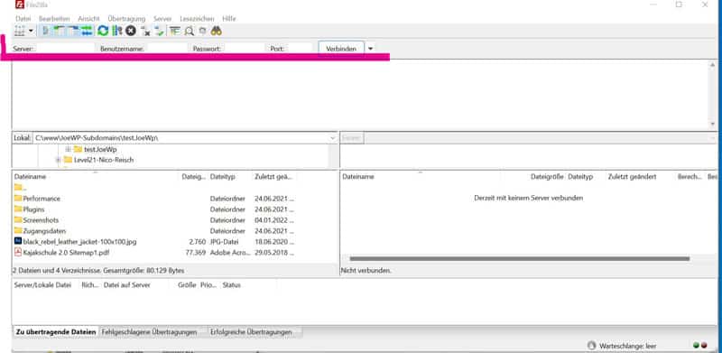
Task: Toggle synchronized browsing icon
Action: [x=202, y=31]
